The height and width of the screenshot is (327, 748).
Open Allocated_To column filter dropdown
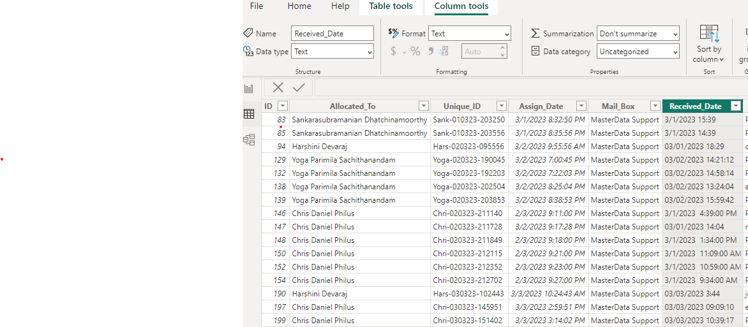point(423,106)
